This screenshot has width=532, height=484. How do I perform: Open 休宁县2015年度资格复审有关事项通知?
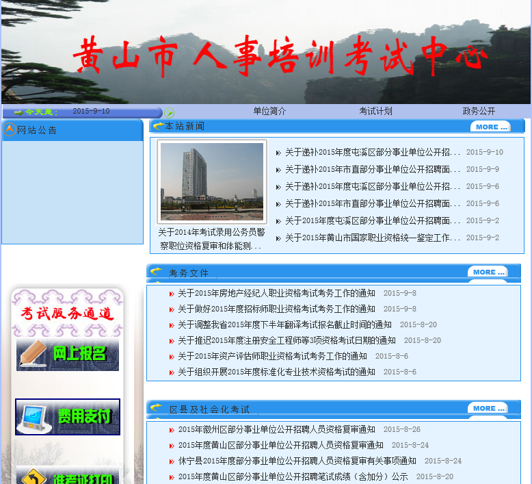click(x=297, y=461)
